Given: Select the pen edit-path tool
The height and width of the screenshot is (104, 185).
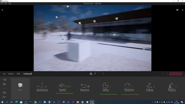Looking at the screenshot, I should click(x=95, y=74).
